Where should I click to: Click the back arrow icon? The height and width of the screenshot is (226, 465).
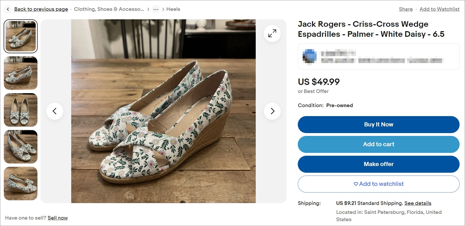click(8, 9)
